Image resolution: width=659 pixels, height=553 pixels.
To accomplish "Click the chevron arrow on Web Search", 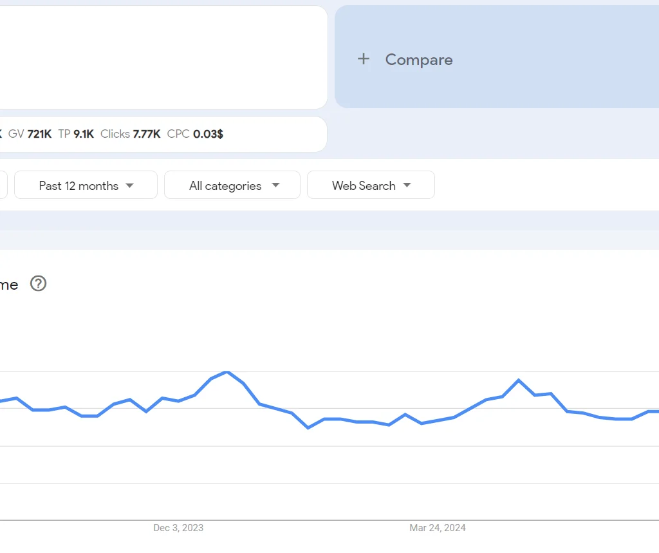I will click(407, 185).
